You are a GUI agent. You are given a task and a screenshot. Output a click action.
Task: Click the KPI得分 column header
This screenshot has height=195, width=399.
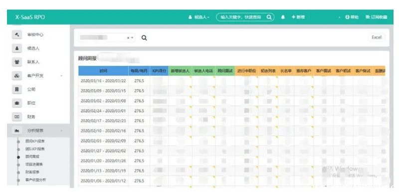159,71
